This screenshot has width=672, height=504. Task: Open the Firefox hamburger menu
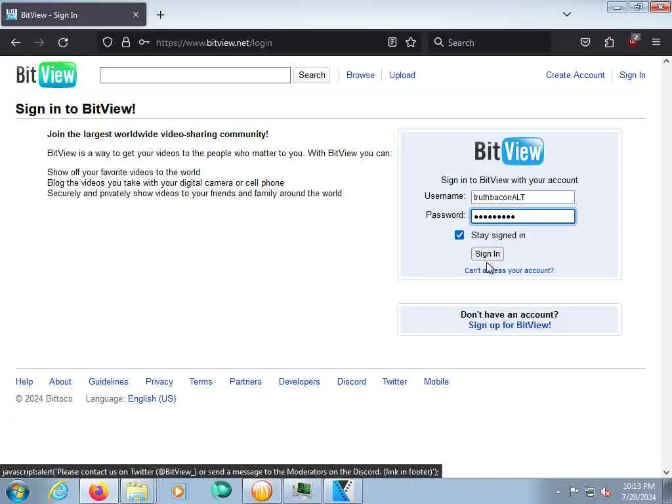656,42
